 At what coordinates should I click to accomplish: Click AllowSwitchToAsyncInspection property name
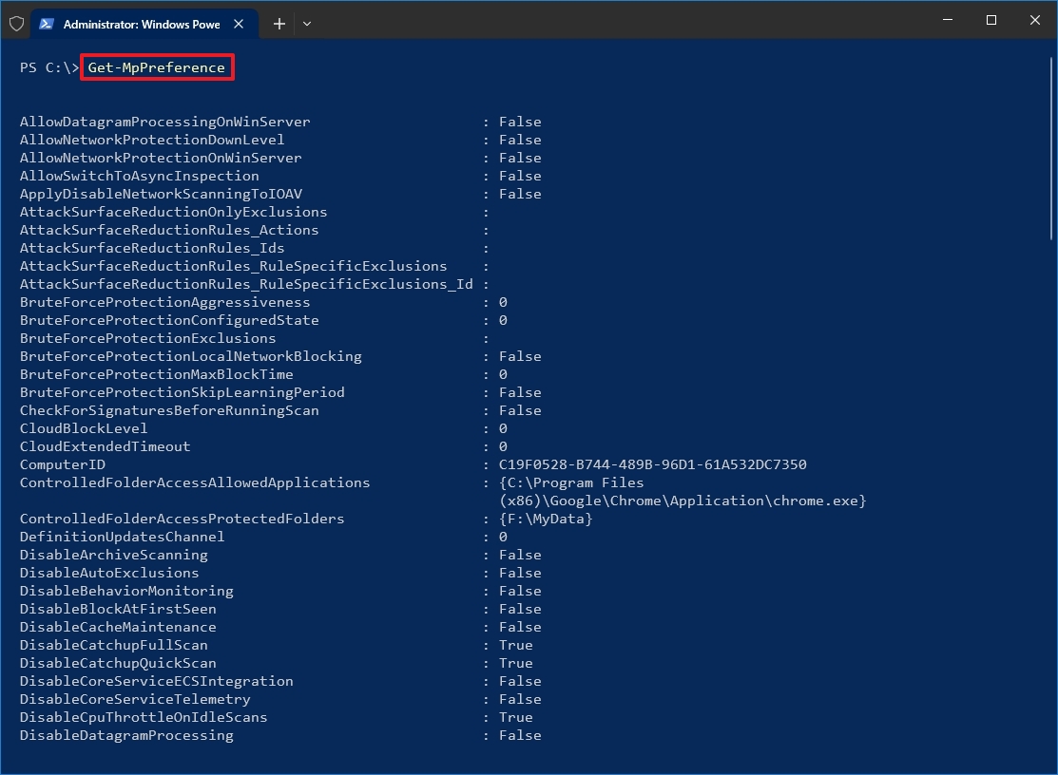coord(139,176)
